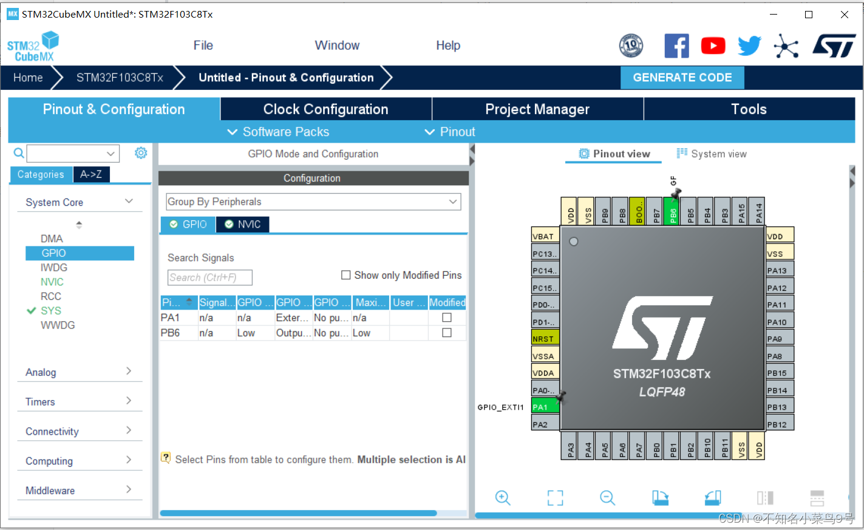Click the PC13 pin on chip
This screenshot has width=864, height=530.
[545, 253]
